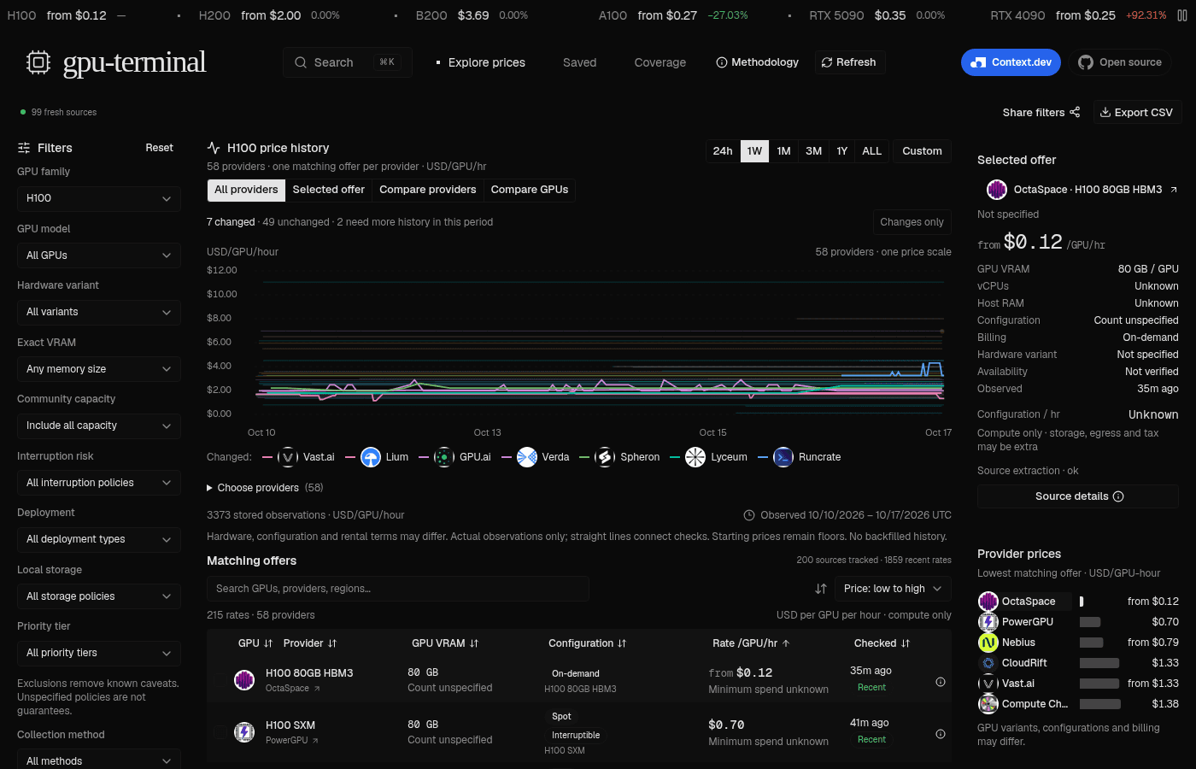Open the Any memory size dropdown

click(99, 369)
